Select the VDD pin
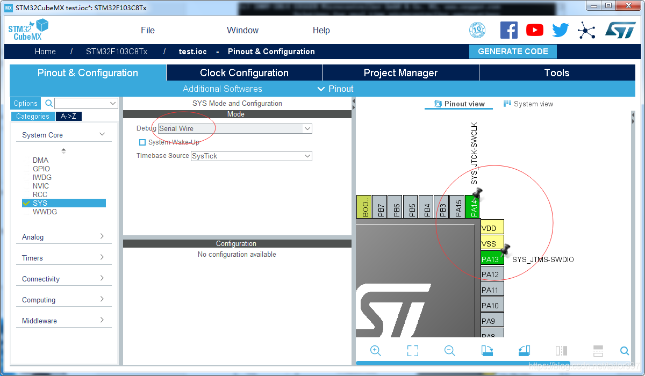Screen dimensions: 645x376 492,227
